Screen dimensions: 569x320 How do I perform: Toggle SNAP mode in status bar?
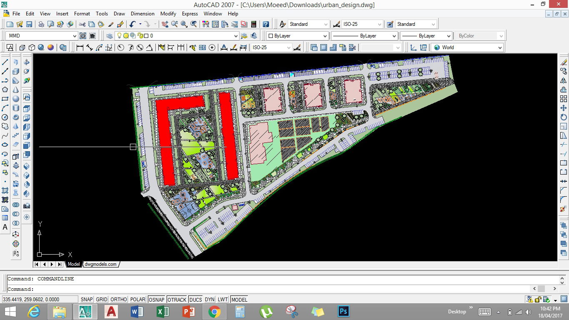[x=86, y=299]
